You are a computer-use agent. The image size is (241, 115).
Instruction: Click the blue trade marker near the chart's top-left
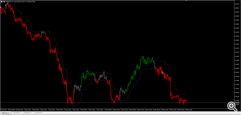pyautogui.click(x=6, y=5)
